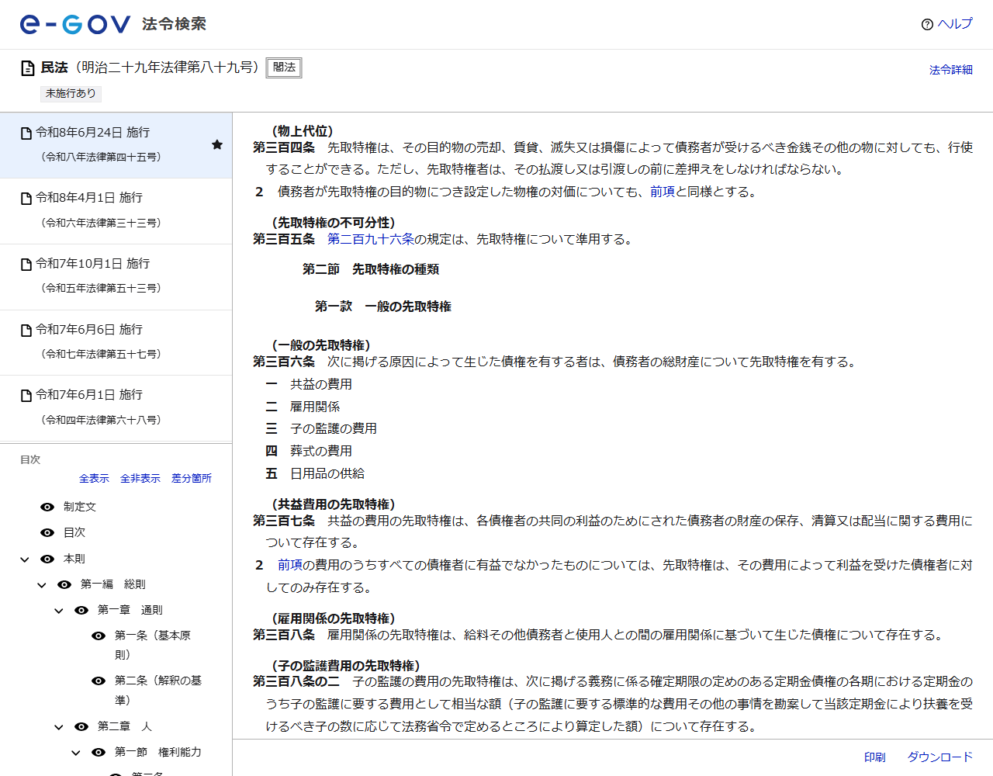Viewport: 993px width, 776px height.
Task: Follow the 第二百九十六条 reference link
Action: 371,239
